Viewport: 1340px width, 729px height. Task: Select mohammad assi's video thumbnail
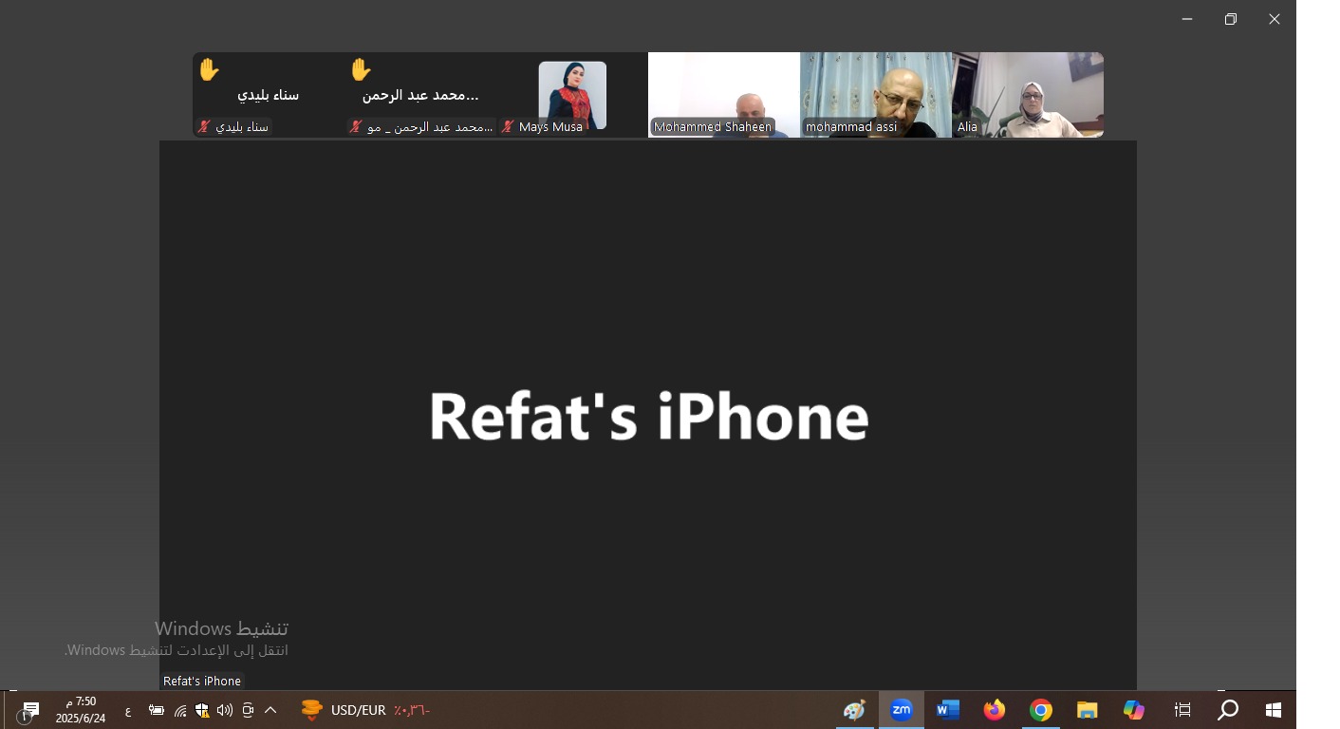click(x=876, y=95)
